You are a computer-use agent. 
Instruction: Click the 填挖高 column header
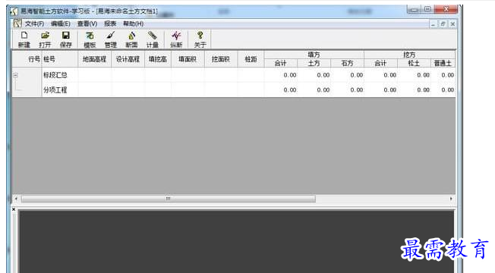[x=158, y=59]
